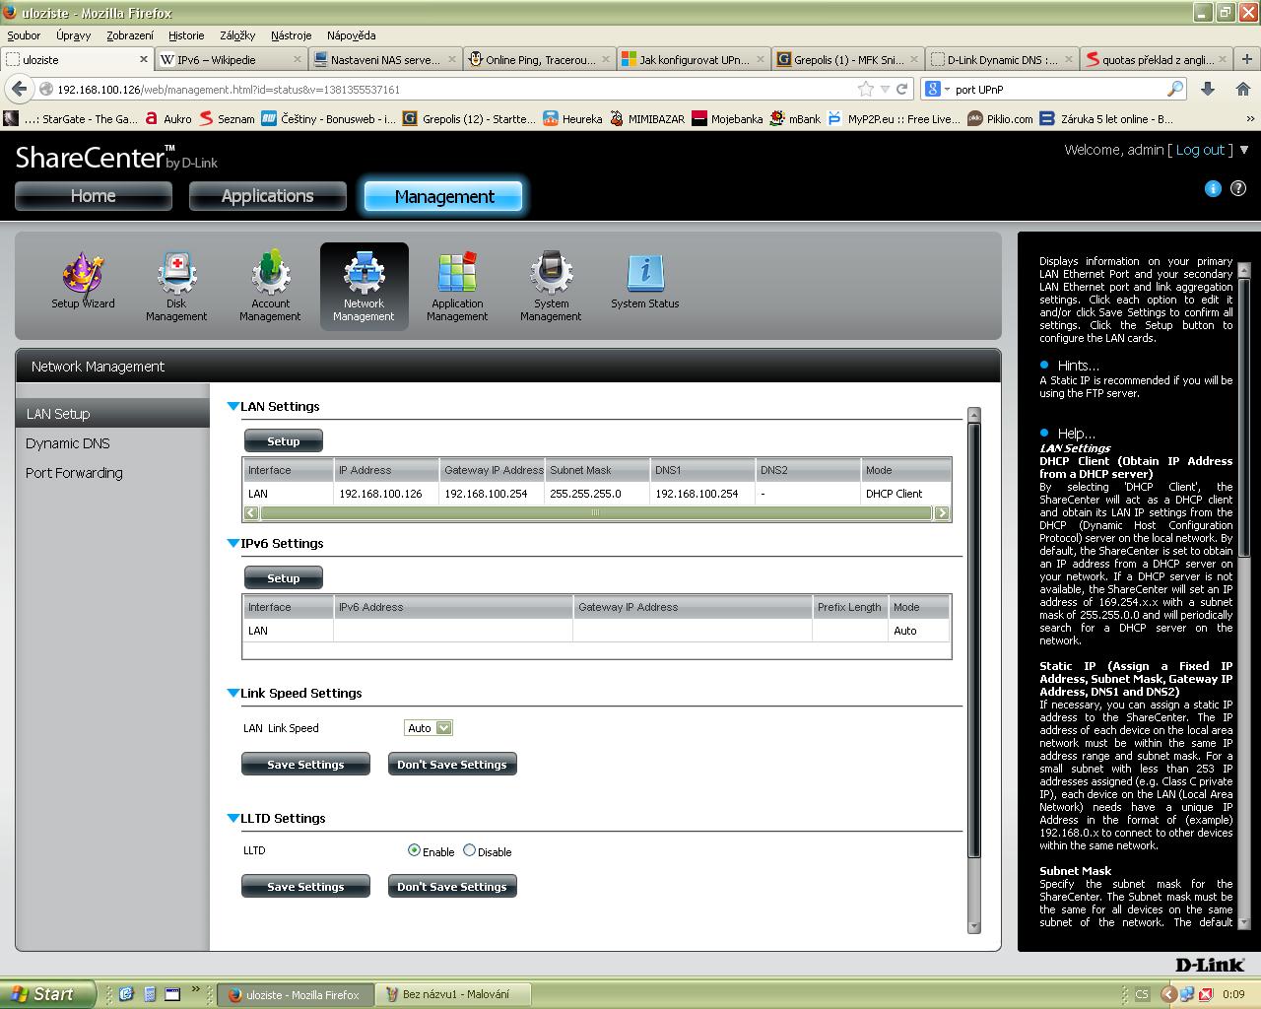The image size is (1261, 1009).
Task: Open Seznam bookmark in bookmarks bar
Action: click(x=227, y=118)
